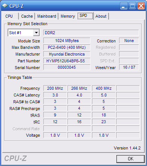Click the Frequency row label

(x=30, y=89)
